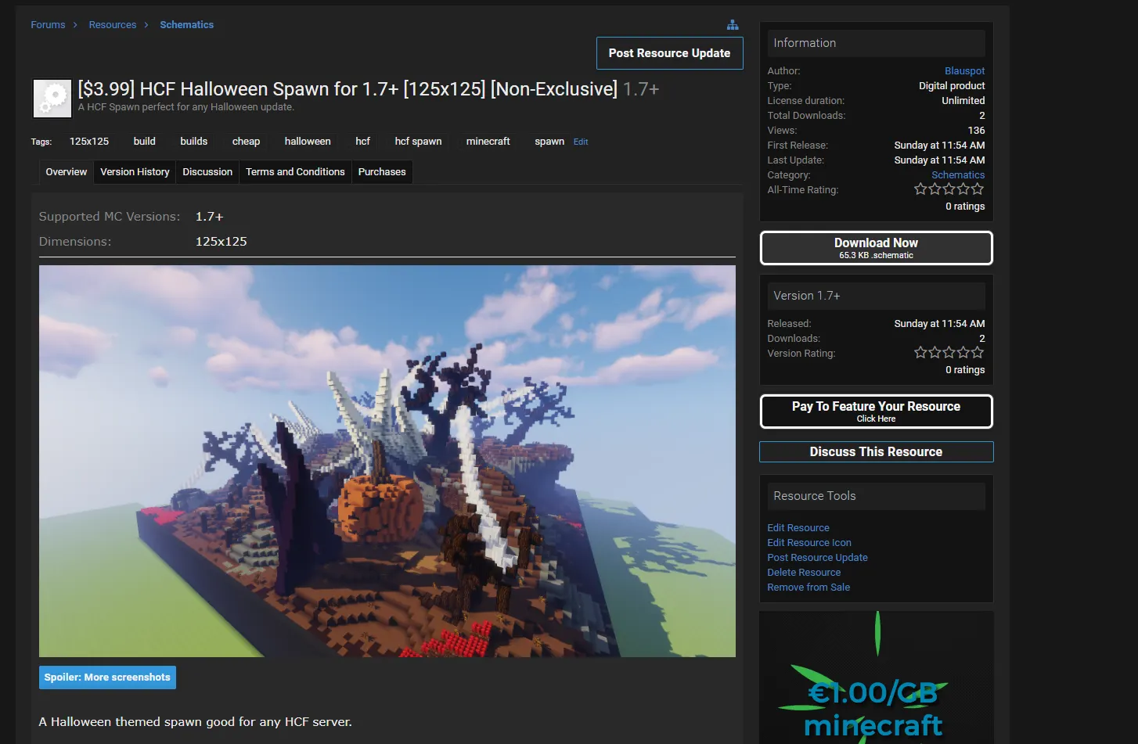Click the First Release date value
Screen dimensions: 1138x744
[x=939, y=146]
